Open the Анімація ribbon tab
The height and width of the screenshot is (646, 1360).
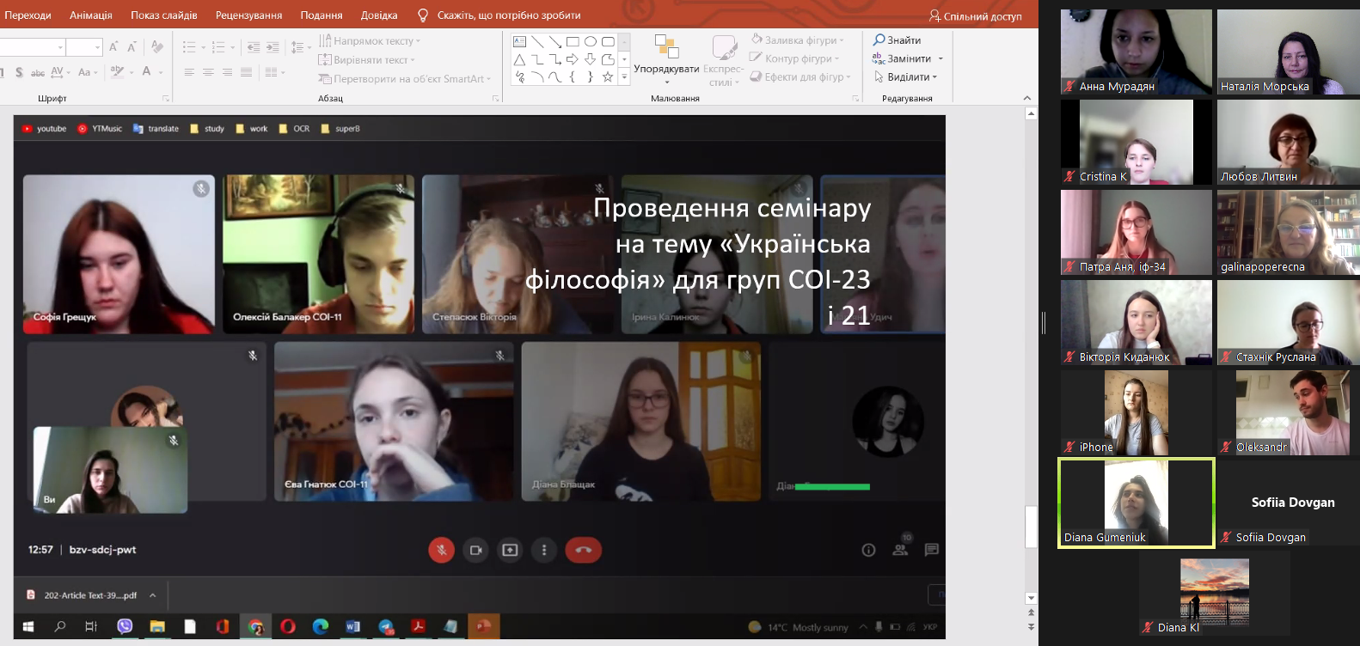coord(91,15)
